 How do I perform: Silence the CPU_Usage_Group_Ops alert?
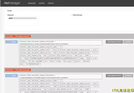pyautogui.click(x=128, y=76)
